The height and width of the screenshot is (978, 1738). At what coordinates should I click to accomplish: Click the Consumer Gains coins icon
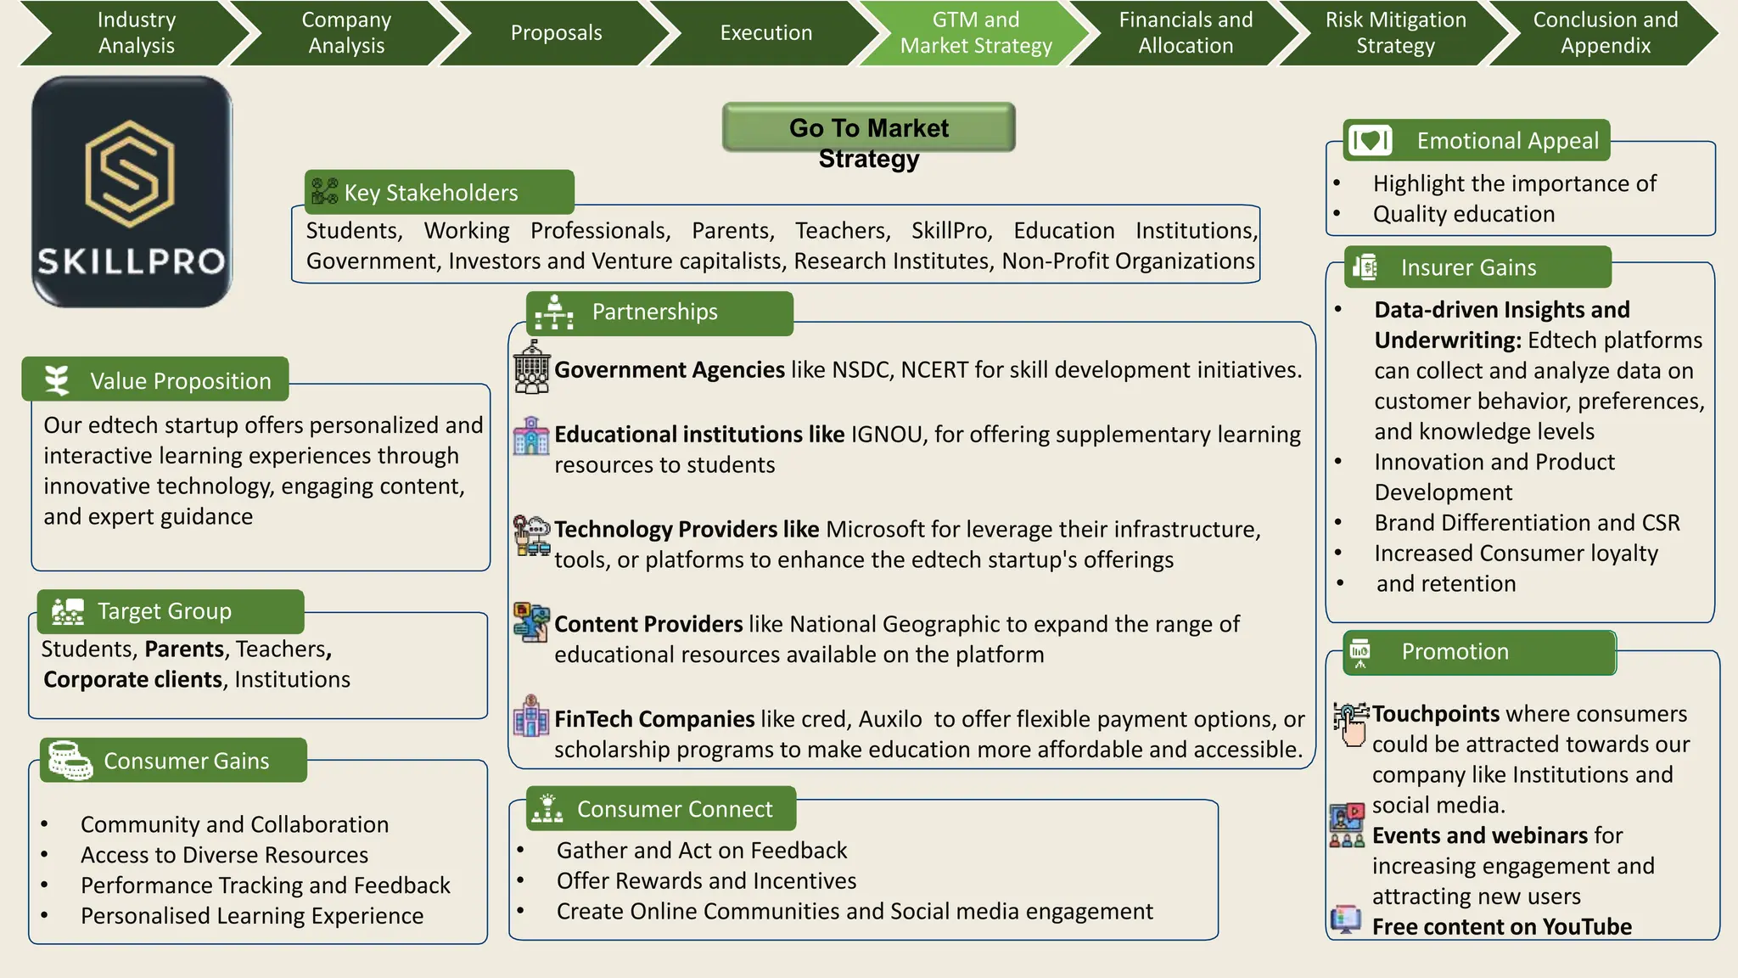(x=70, y=760)
